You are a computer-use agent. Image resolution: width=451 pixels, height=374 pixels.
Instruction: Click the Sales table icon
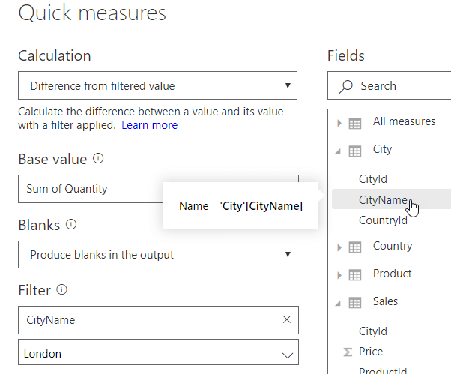click(355, 302)
